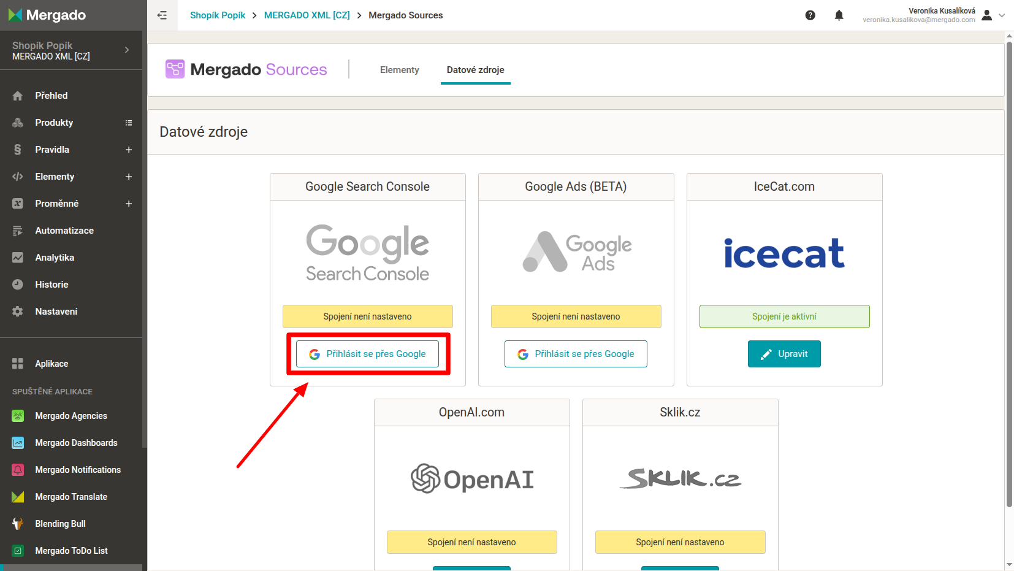The image size is (1014, 571).
Task: Go to MERGADO XML [CZ] breadcrumb link
Action: 307,15
